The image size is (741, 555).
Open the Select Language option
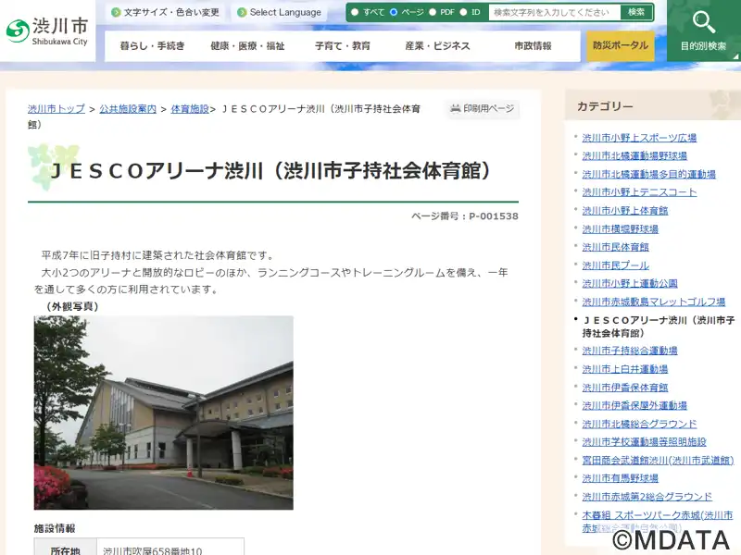tap(280, 12)
